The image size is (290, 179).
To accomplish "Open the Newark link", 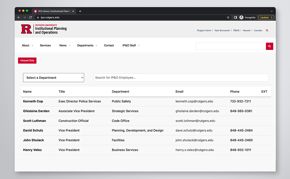I will [246, 31].
